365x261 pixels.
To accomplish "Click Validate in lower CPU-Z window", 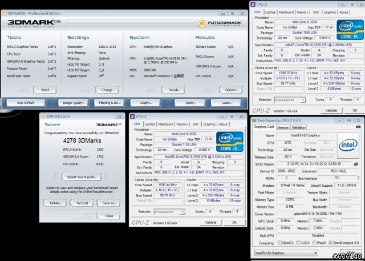I will 211,223.
